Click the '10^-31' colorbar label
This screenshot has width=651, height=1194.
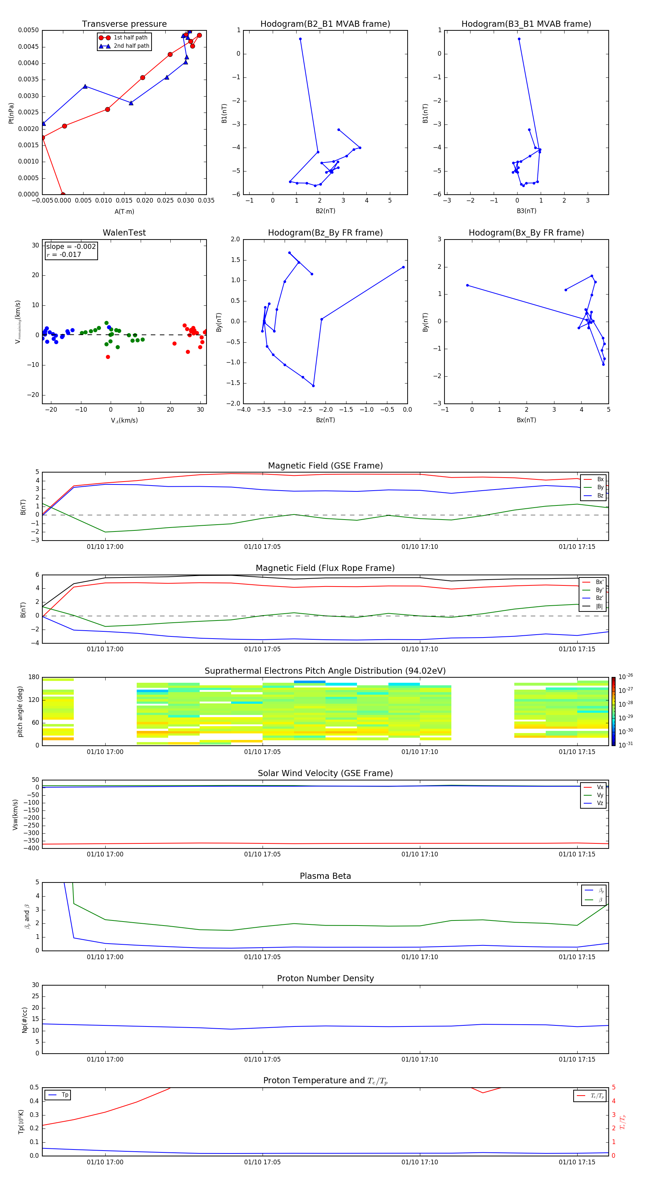point(626,745)
